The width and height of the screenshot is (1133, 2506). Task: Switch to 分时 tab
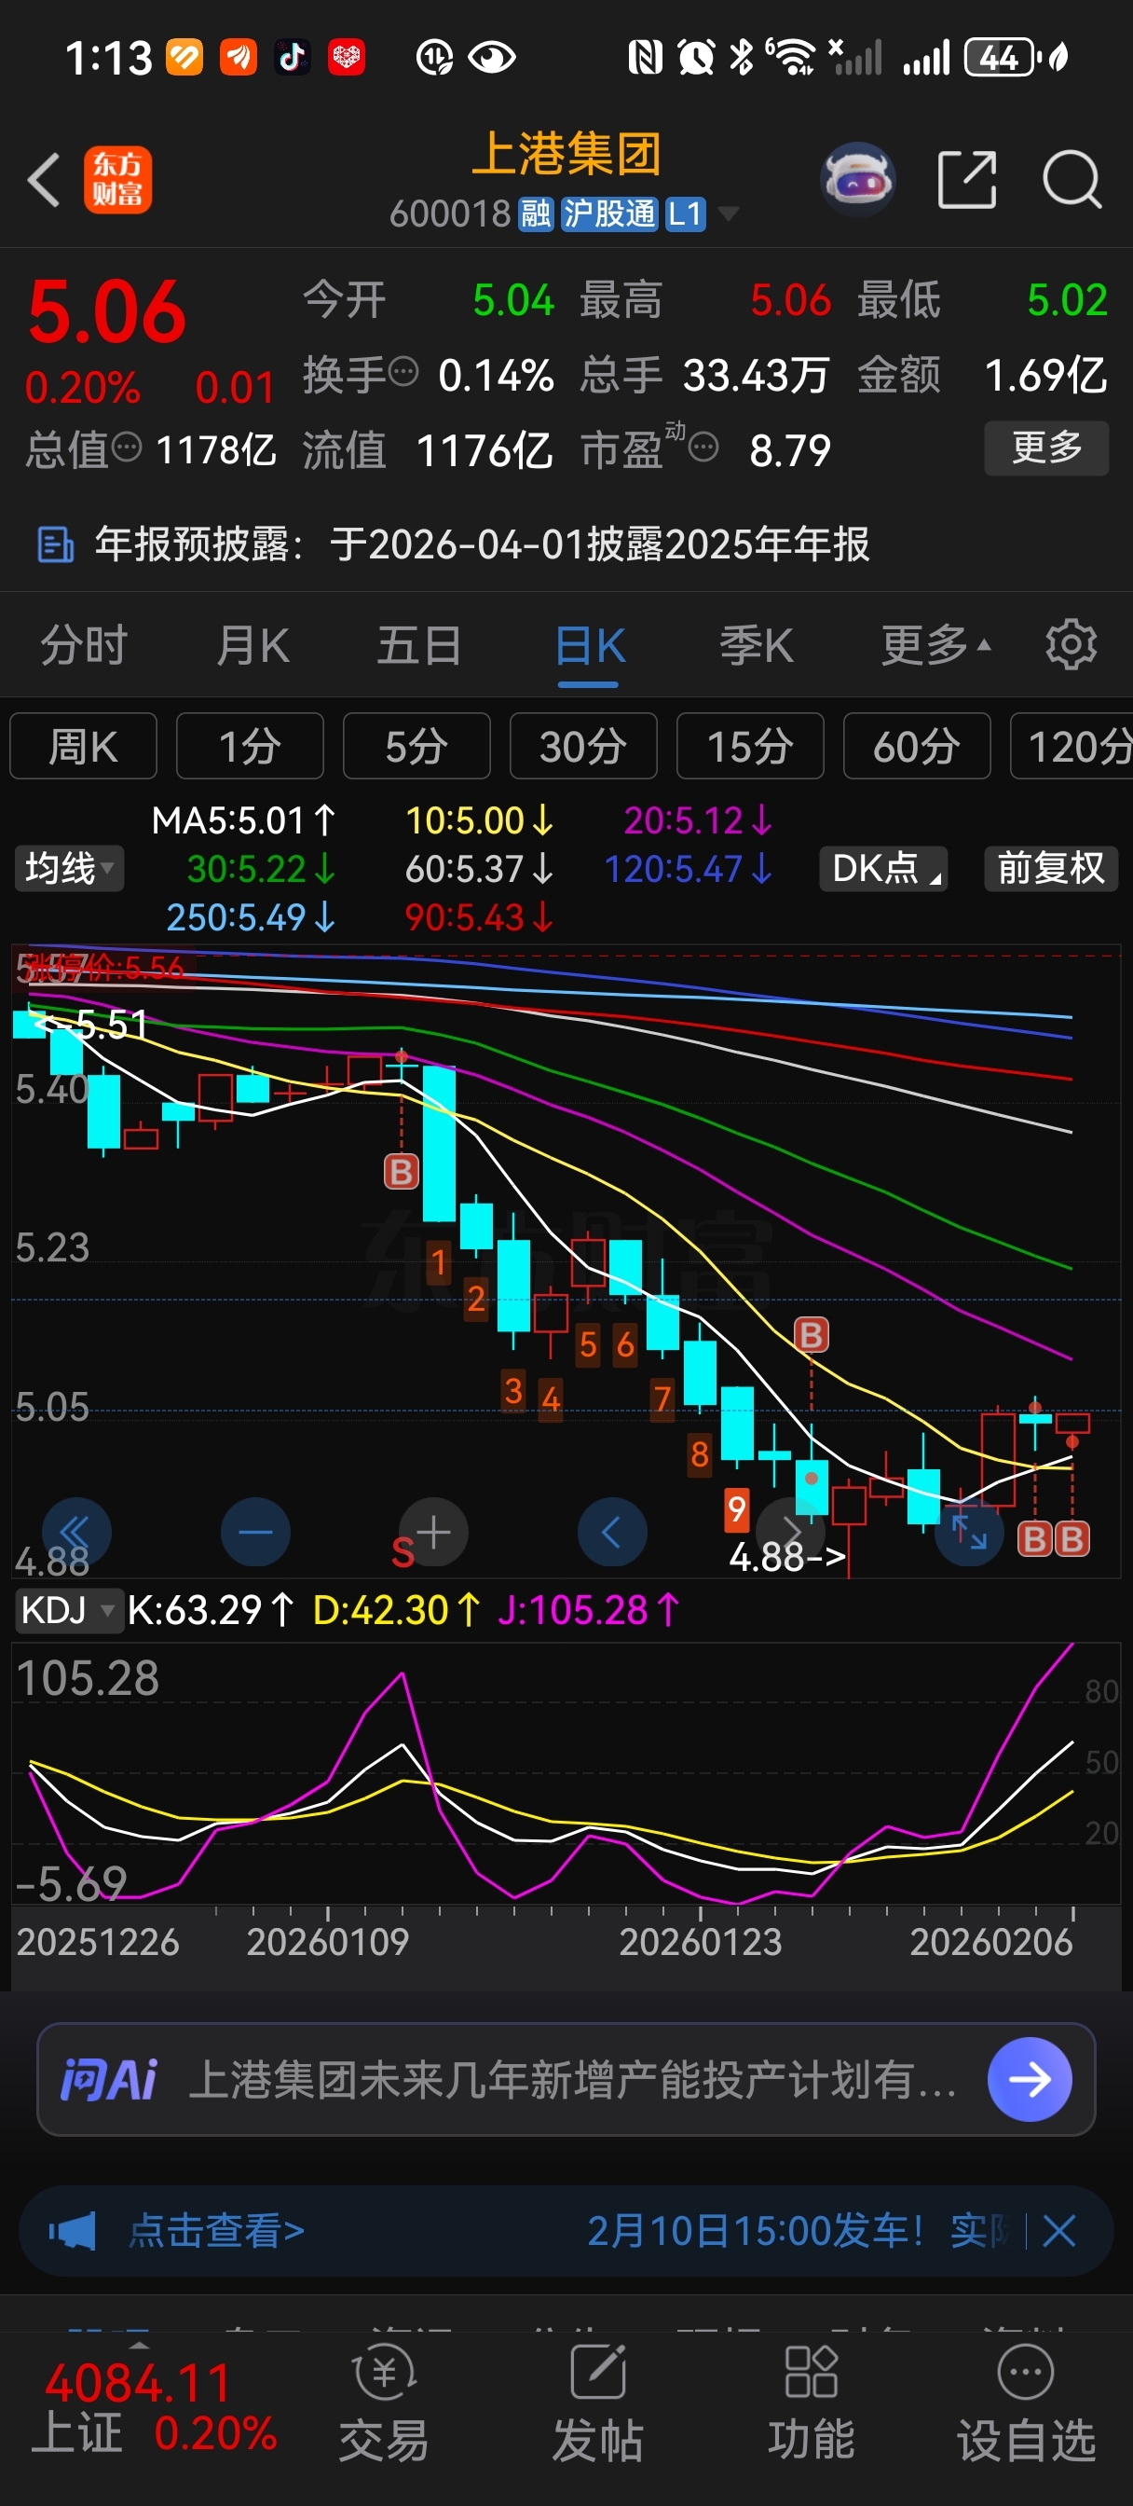84,644
